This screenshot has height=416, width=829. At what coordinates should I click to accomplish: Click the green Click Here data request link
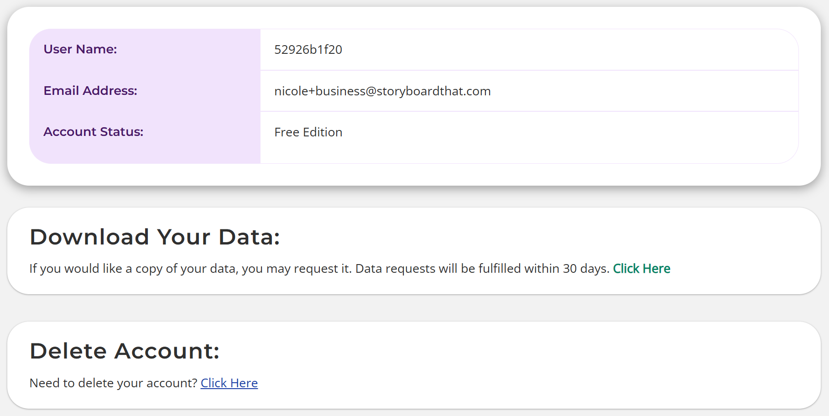(641, 269)
